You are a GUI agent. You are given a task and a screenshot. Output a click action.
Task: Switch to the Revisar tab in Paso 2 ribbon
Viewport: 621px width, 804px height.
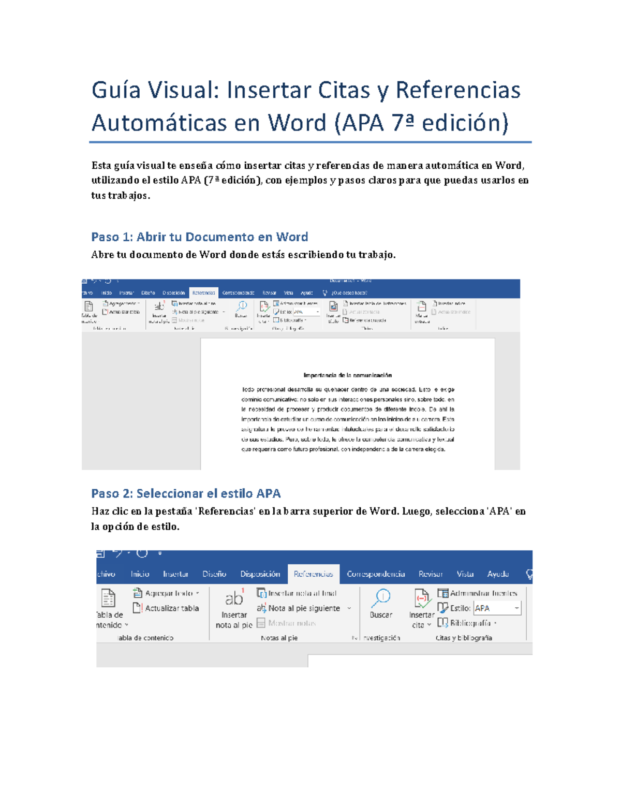coord(431,574)
